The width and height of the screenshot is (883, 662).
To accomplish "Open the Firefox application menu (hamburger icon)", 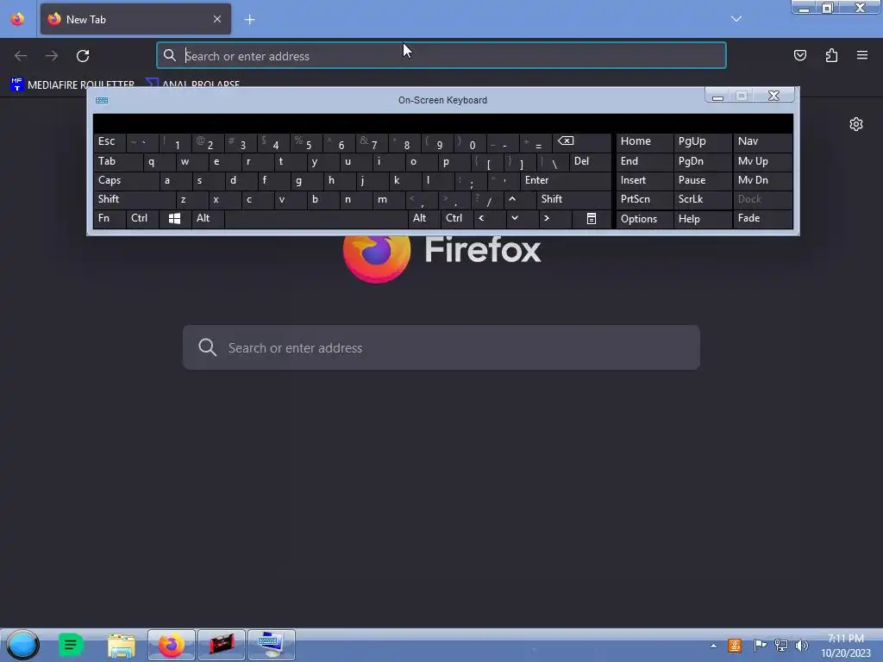I will click(x=861, y=55).
